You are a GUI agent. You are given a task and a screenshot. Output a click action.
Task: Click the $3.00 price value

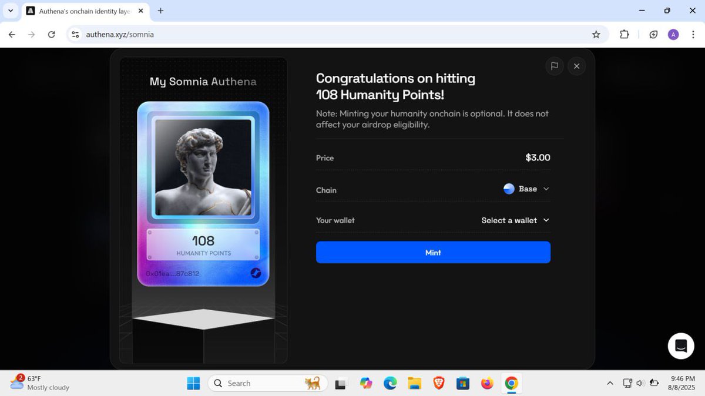point(538,157)
